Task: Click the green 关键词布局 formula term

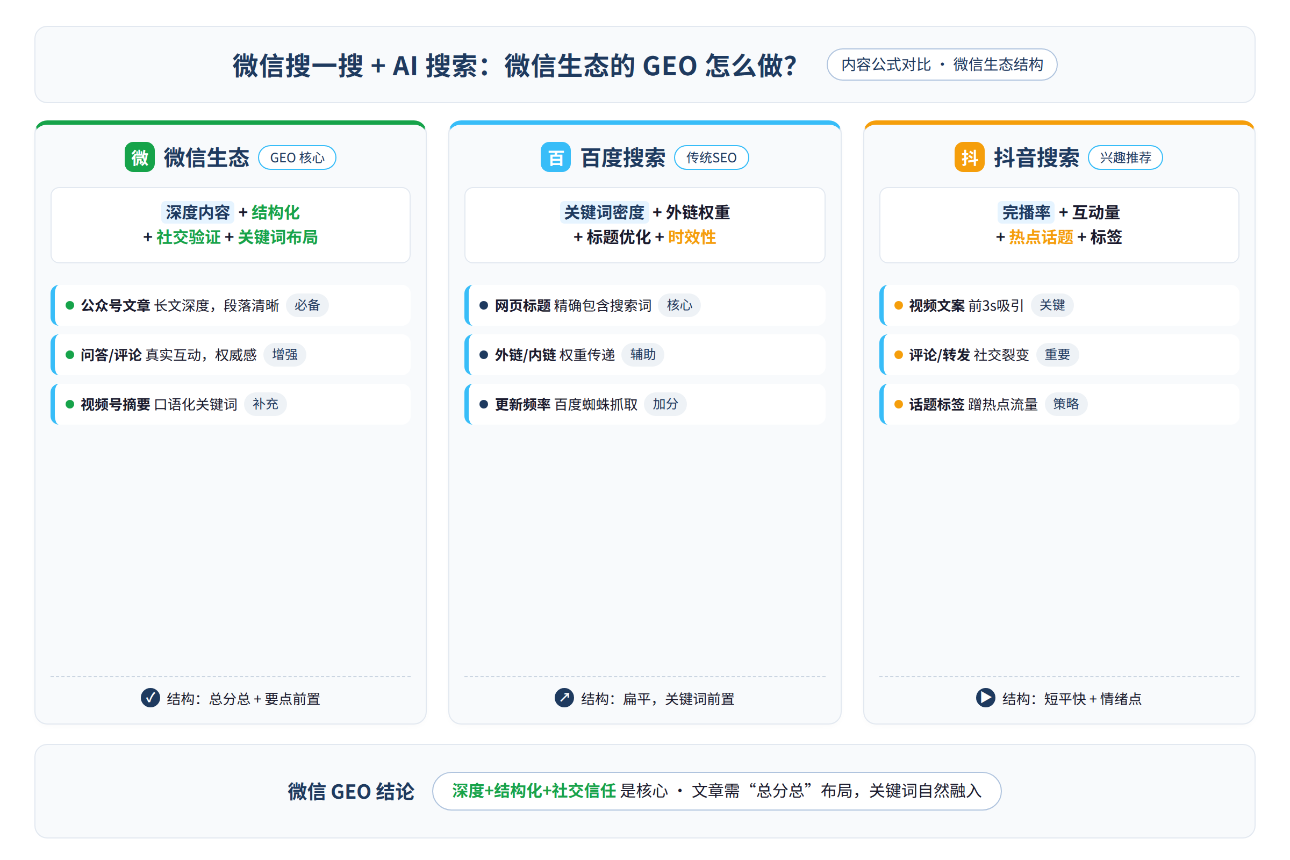Action: pyautogui.click(x=277, y=237)
